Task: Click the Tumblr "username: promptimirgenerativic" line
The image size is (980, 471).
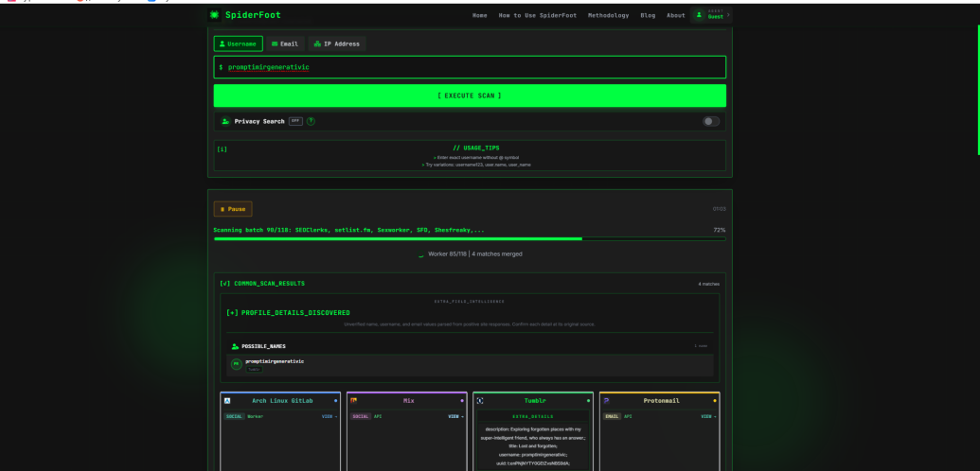Action: [532, 455]
